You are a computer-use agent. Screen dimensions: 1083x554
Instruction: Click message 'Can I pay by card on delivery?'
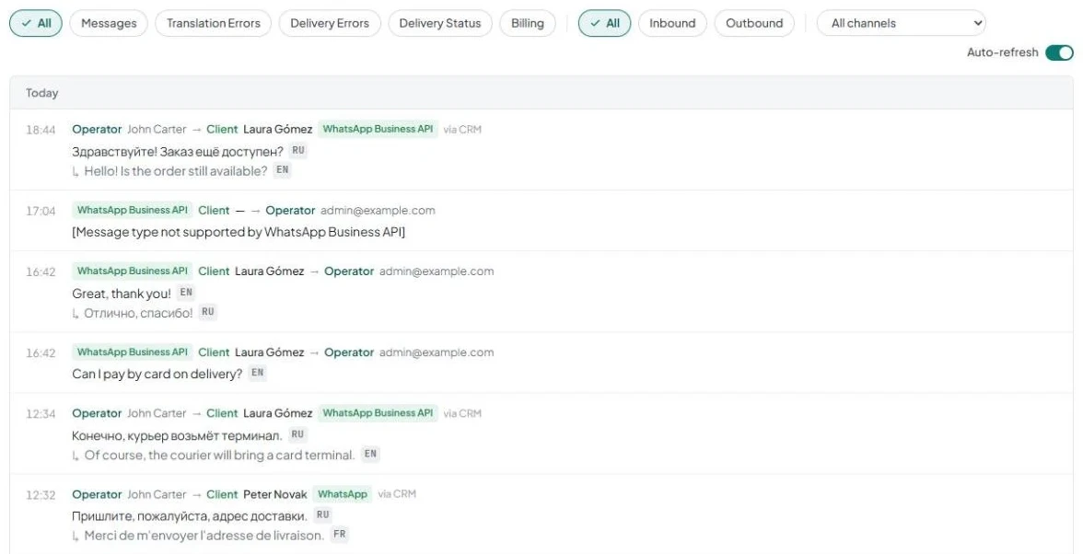pos(157,374)
